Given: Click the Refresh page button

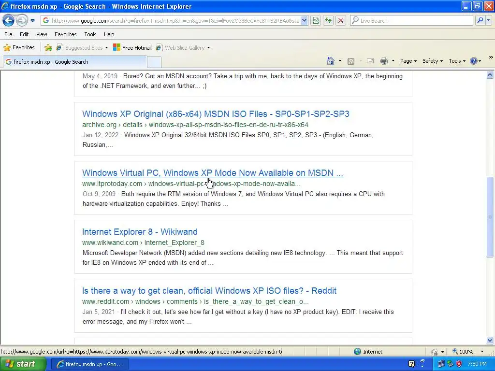Looking at the screenshot, I should point(328,20).
